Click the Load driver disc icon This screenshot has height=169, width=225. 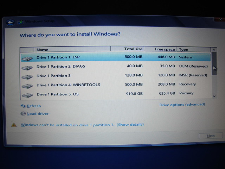23,114
